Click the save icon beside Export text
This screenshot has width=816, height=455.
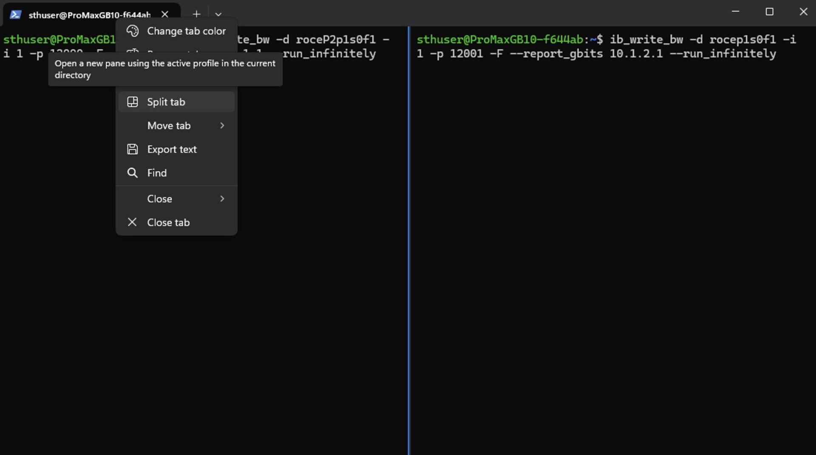133,149
